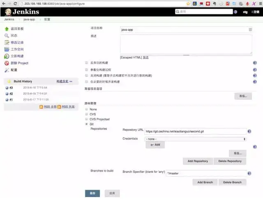Reload the page with the browser refresh icon

[15, 4]
